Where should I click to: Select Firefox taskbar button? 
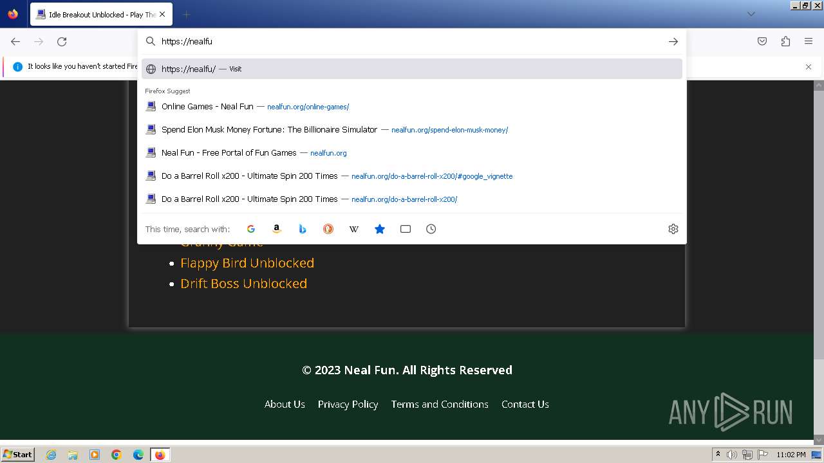tap(160, 455)
